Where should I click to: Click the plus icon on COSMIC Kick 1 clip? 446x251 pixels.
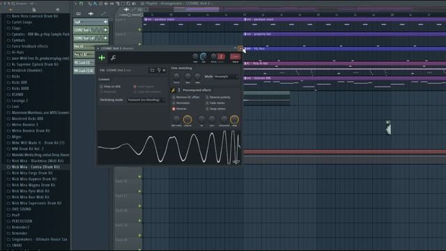105,30
